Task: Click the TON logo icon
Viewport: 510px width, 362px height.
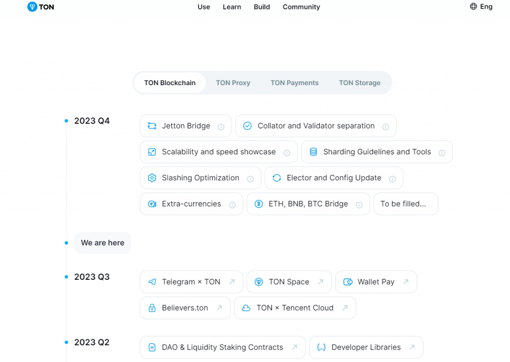Action: [32, 7]
